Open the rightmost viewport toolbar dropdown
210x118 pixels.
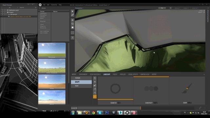(x=195, y=8)
